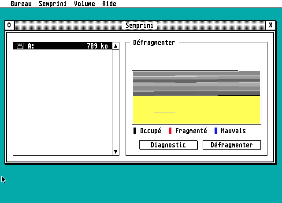Click the drive list vertical scrollbar track
This screenshot has width=282, height=203.
point(115,99)
